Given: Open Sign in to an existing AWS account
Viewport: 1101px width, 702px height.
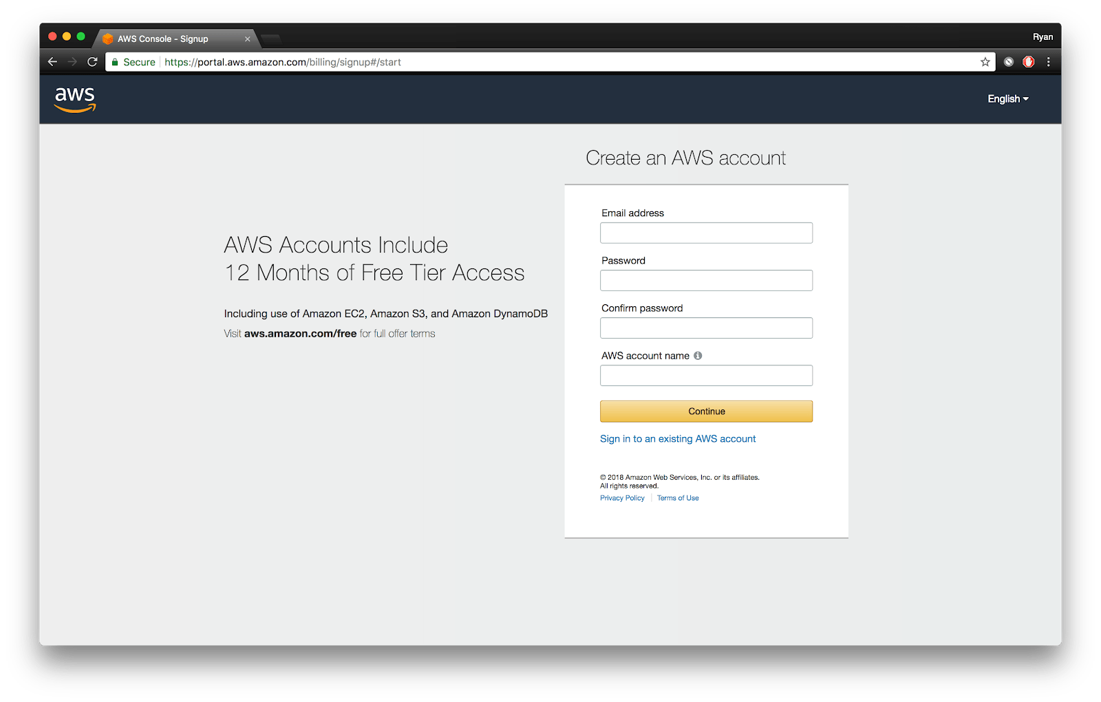Looking at the screenshot, I should [x=678, y=438].
